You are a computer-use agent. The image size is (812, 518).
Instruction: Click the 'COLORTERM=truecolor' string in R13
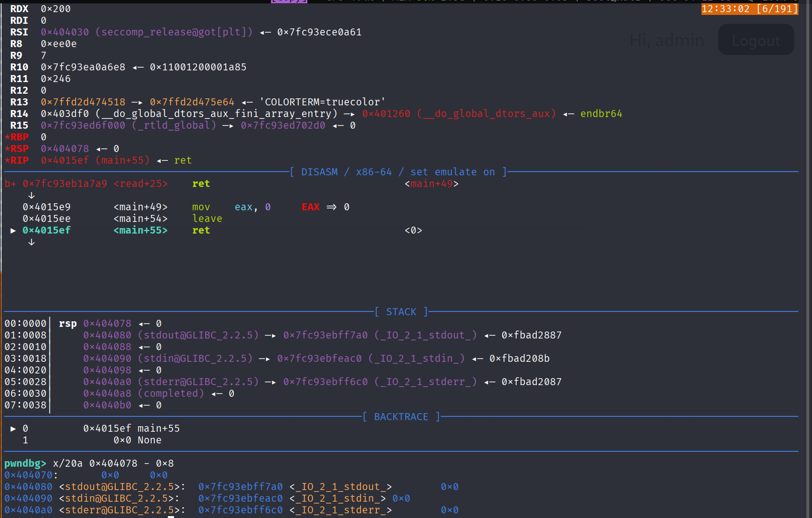coord(322,102)
